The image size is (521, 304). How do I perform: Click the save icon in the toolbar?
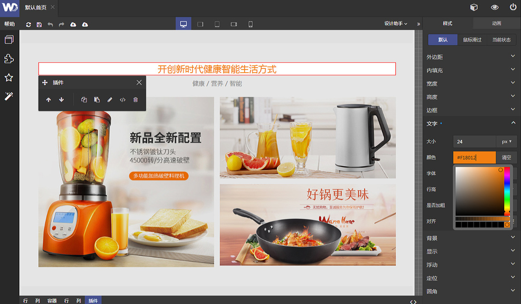[39, 24]
